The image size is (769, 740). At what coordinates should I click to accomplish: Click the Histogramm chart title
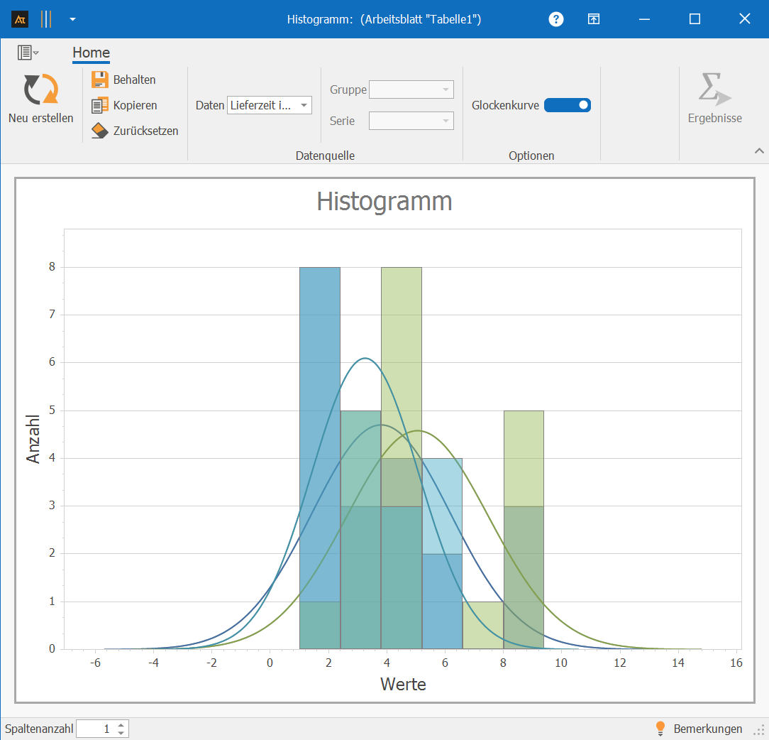[384, 201]
